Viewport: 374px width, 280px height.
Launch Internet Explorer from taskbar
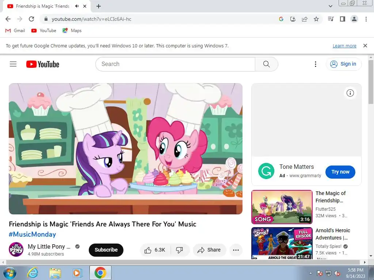coord(33,273)
